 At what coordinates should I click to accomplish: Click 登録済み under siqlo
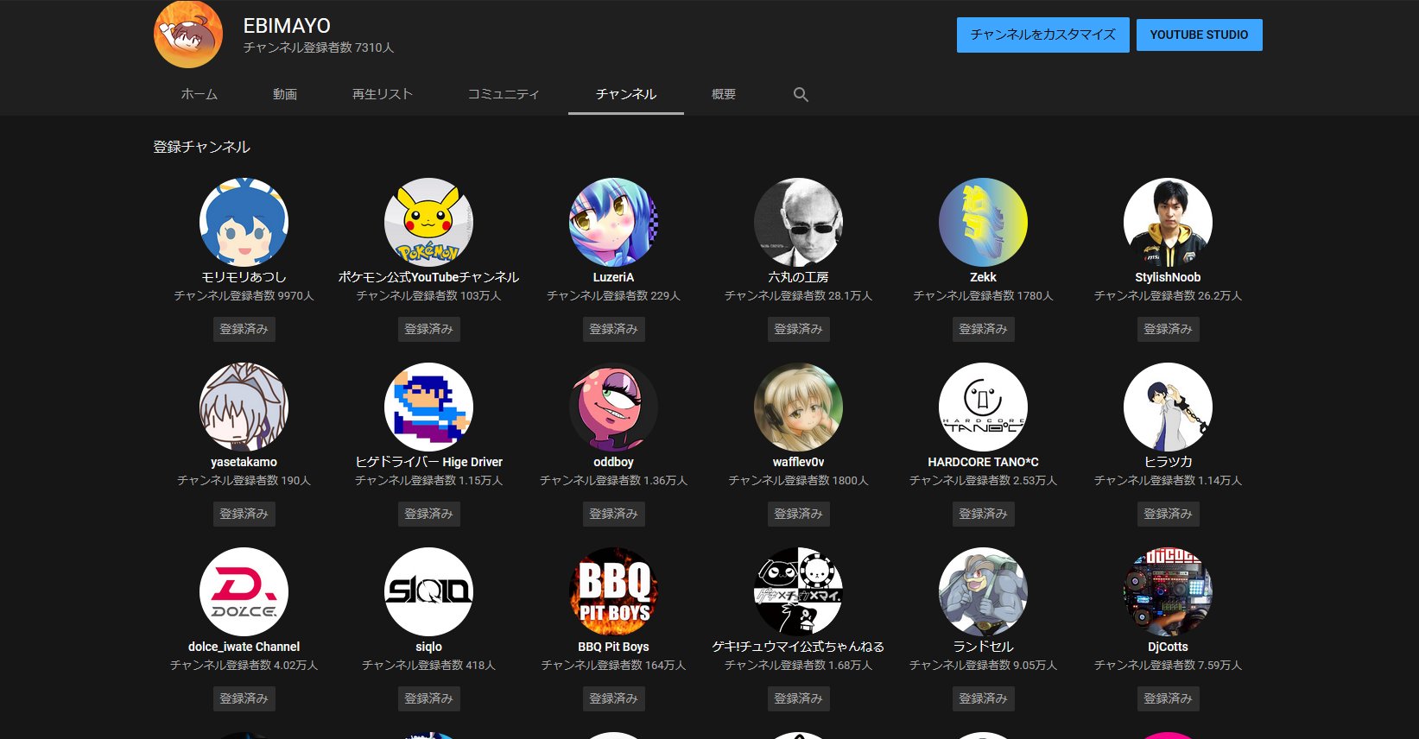(428, 698)
